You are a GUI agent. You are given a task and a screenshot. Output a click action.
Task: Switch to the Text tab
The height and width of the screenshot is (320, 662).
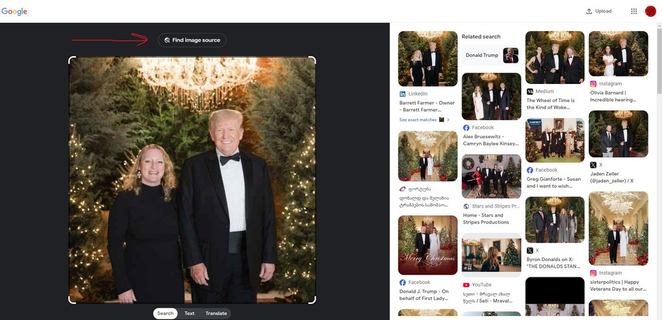pos(189,314)
